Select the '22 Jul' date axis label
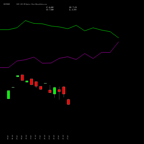144x144 pixels. click(x=54, y=137)
